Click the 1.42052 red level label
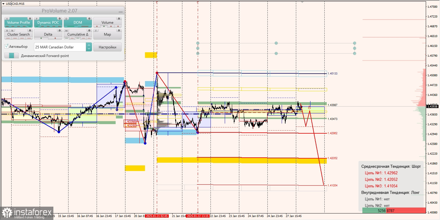Viewport: 440px width, 220px height. [x=332, y=158]
